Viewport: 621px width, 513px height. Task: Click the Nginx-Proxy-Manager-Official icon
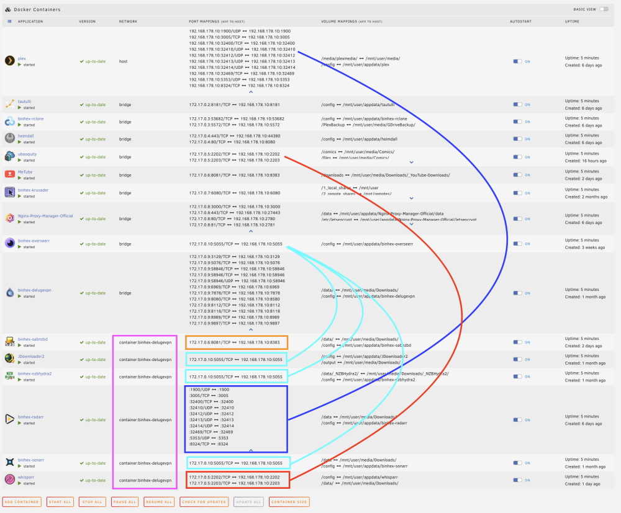(9, 218)
